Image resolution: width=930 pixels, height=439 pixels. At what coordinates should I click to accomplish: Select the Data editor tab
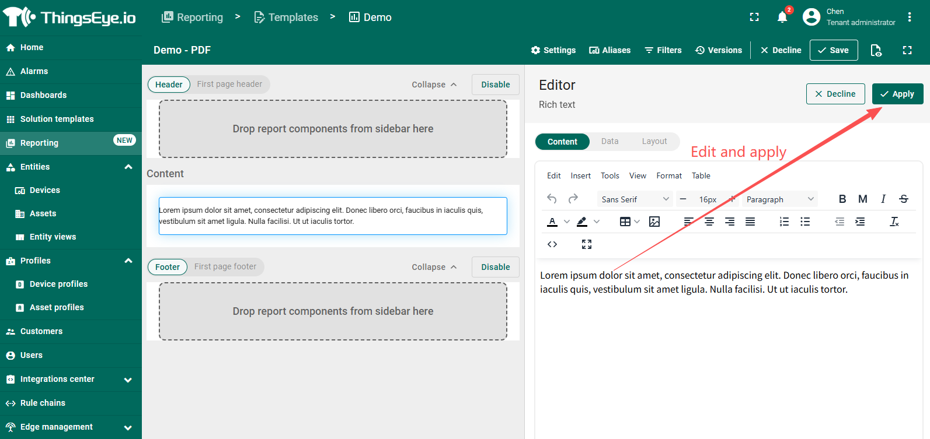(x=609, y=141)
